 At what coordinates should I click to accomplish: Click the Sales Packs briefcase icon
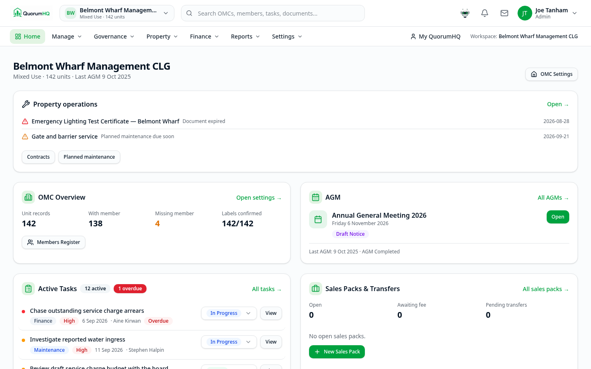coord(316,289)
